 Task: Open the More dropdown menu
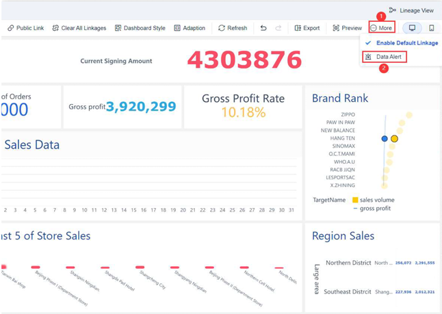[x=382, y=27]
